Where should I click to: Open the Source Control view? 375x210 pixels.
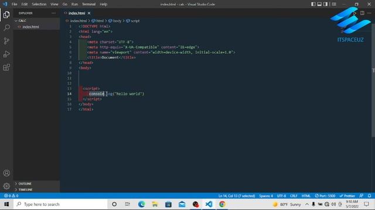(x=6, y=41)
